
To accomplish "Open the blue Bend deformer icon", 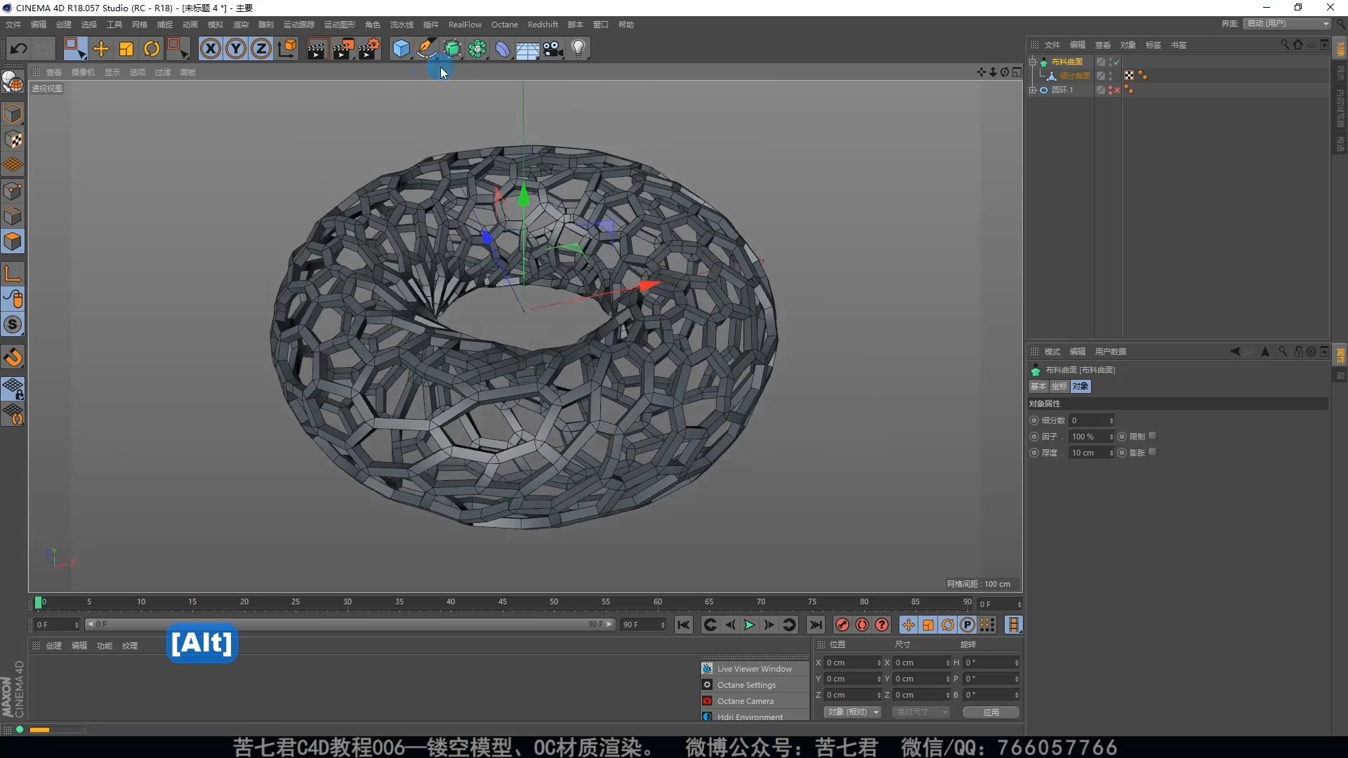I will pos(503,48).
